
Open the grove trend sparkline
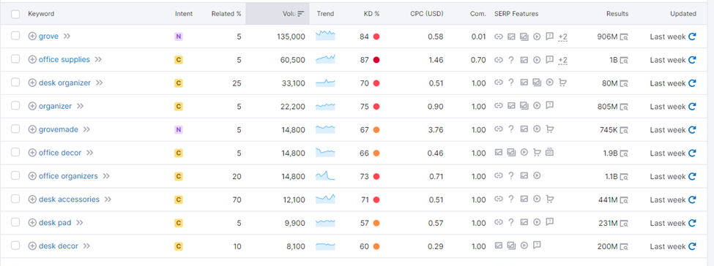point(325,36)
